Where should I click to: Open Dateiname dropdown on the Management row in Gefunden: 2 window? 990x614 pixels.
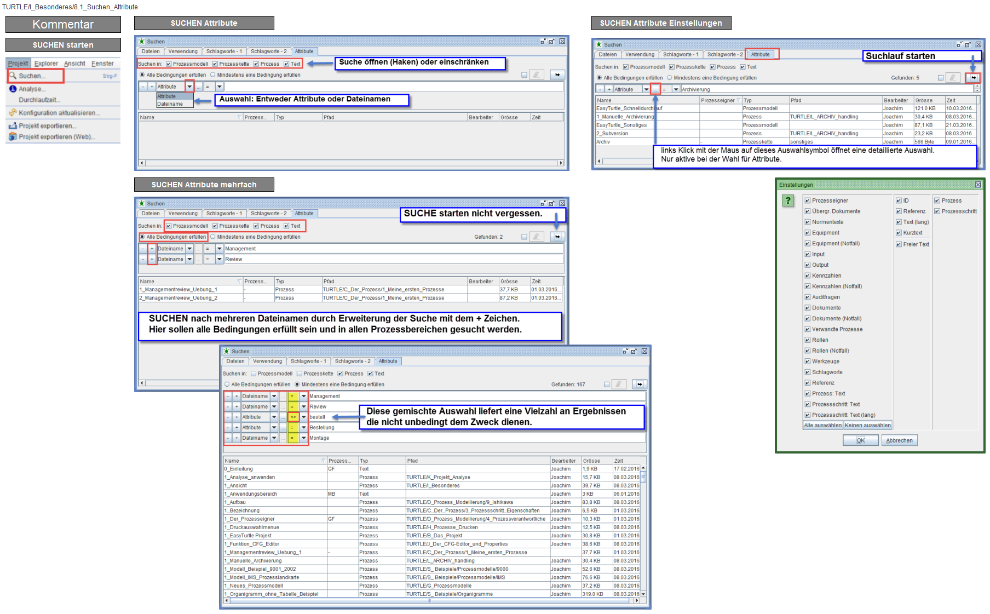(189, 249)
